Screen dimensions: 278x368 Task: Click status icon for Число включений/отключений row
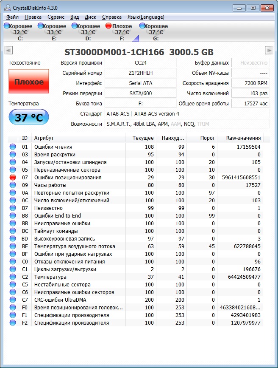pyautogui.click(x=13, y=200)
